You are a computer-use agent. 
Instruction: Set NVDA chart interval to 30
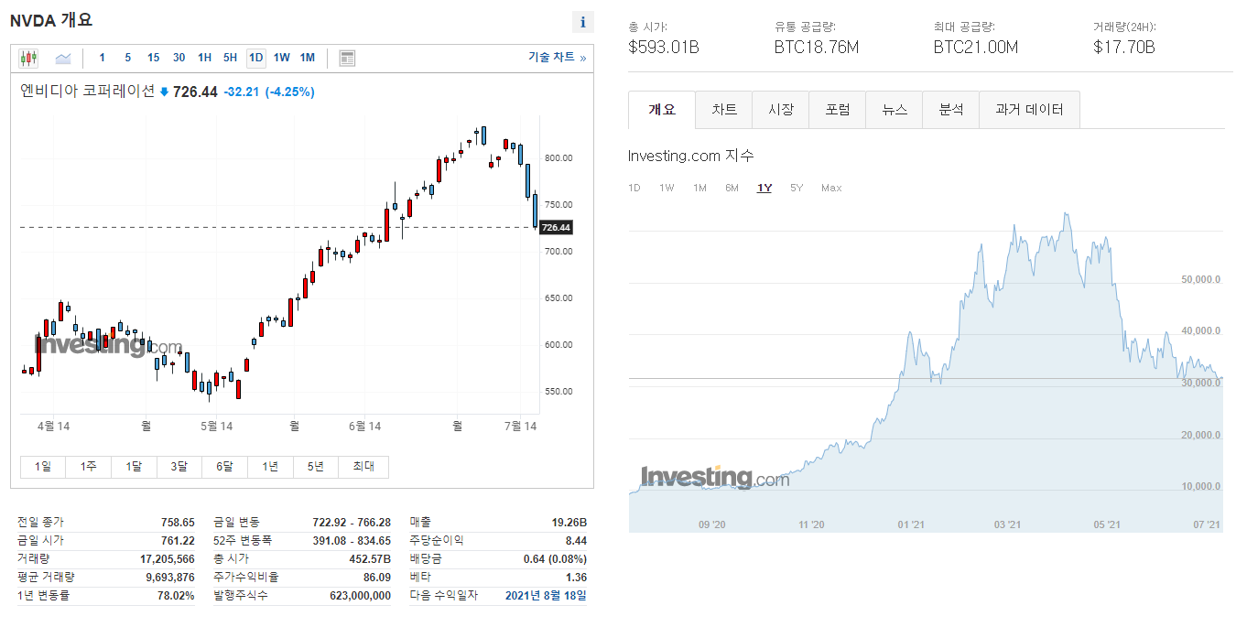point(179,58)
